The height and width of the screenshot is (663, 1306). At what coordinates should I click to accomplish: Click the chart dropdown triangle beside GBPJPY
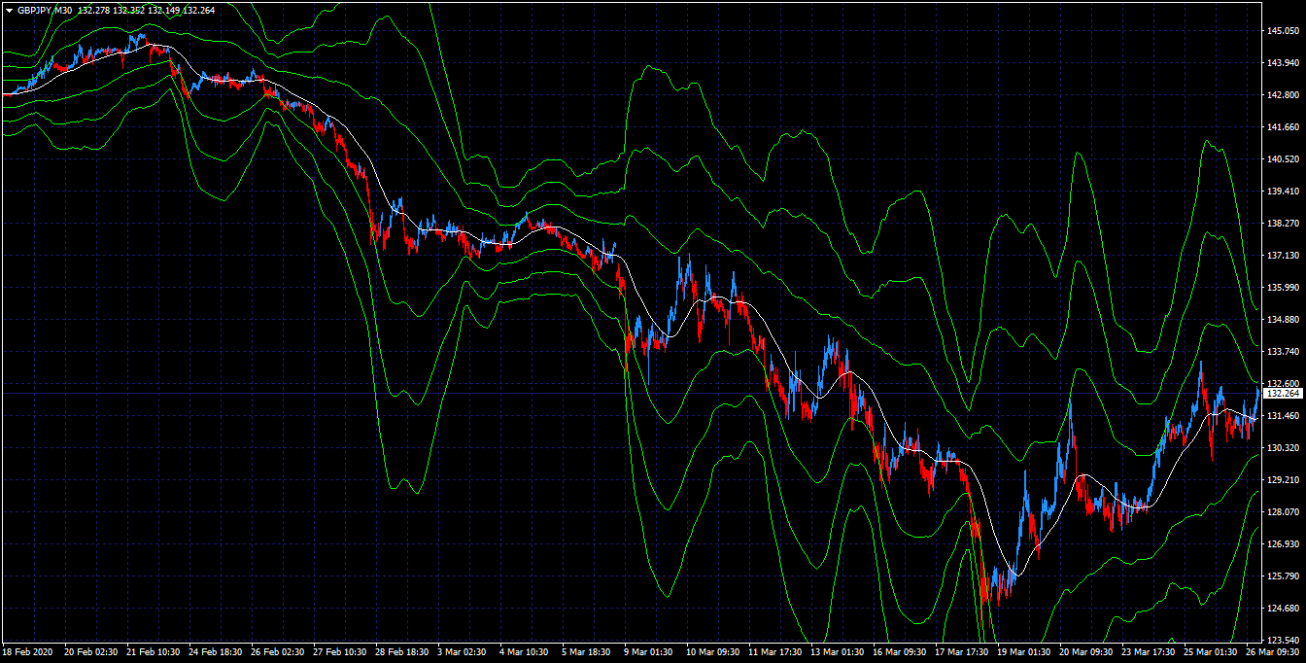tap(9, 10)
